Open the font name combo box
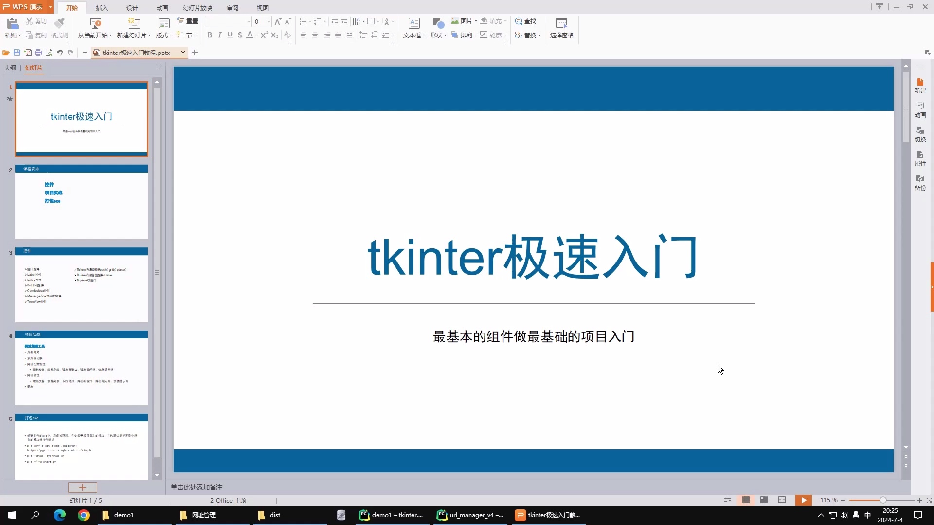Viewport: 934px width, 525px height. 228,21
